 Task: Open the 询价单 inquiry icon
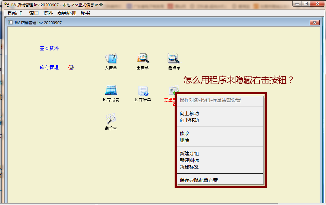click(x=111, y=119)
